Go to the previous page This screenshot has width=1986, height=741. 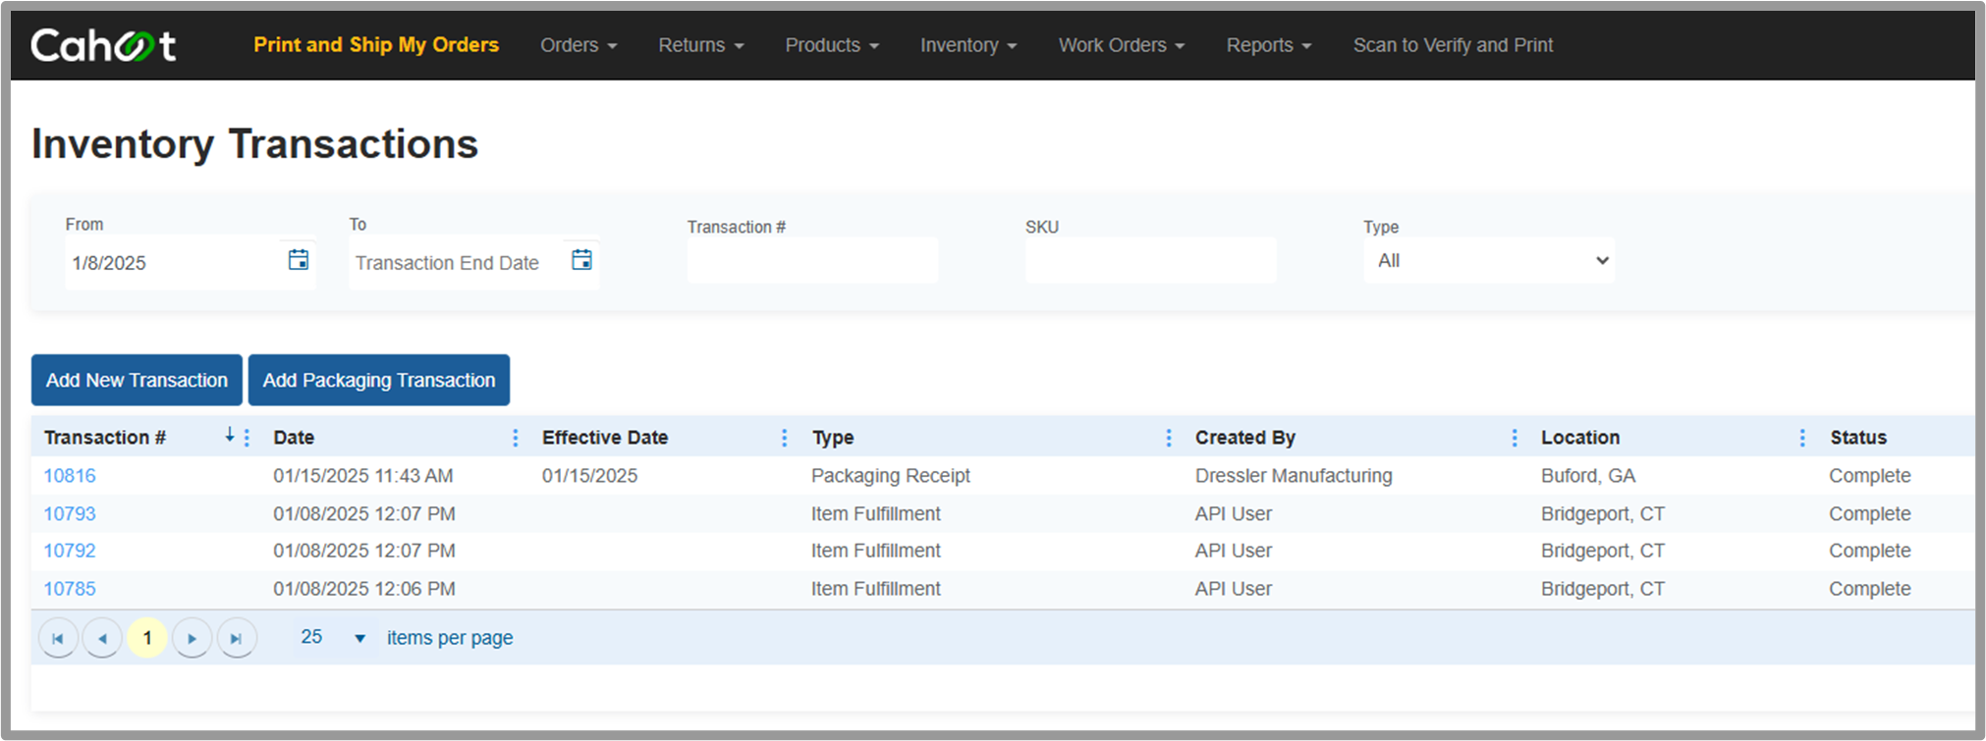coord(102,638)
